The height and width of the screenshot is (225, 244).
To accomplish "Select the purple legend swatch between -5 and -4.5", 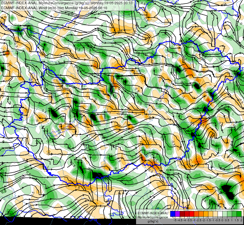I will (177, 214).
